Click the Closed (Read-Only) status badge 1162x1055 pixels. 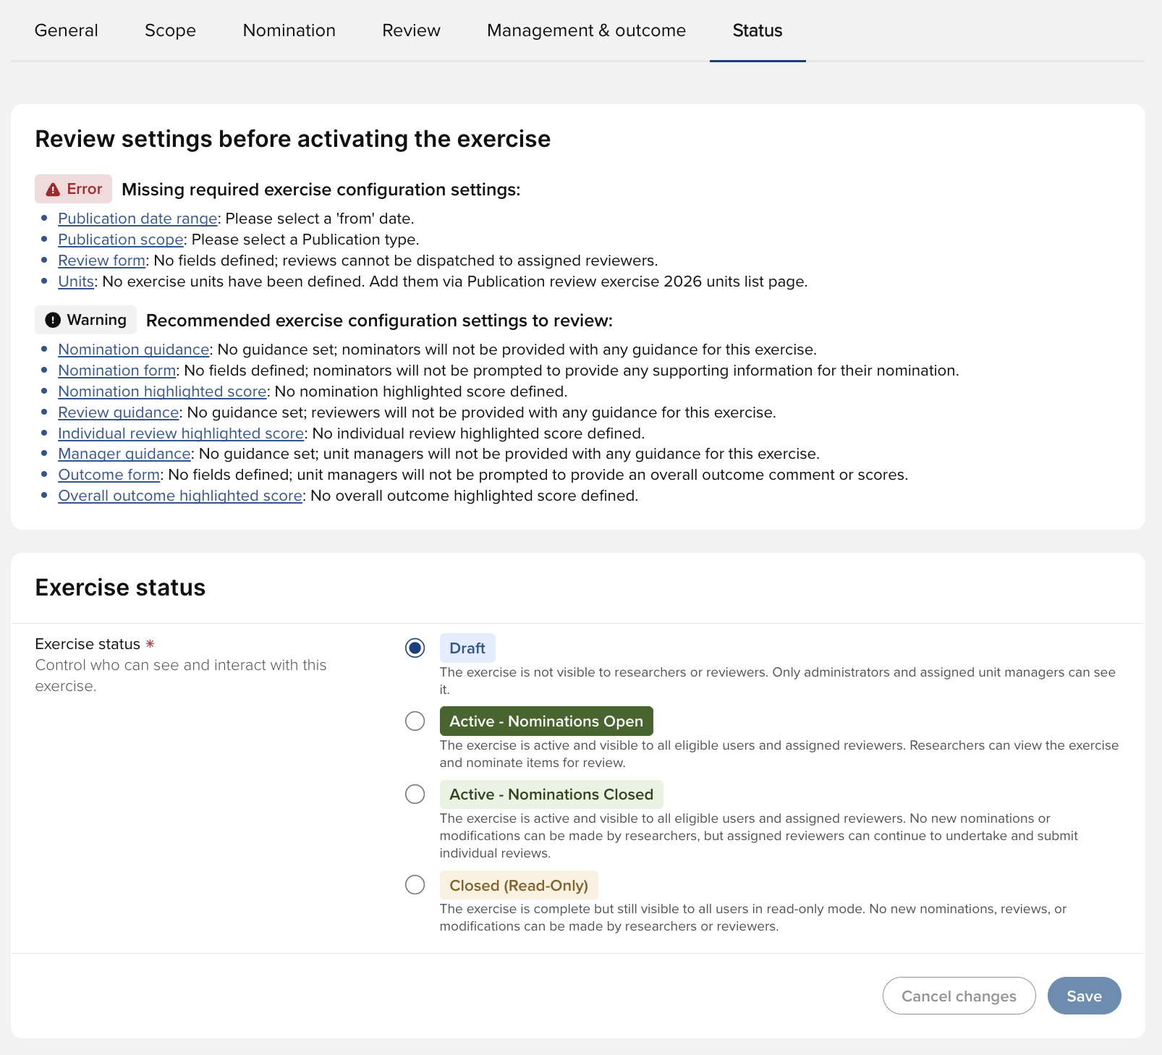(x=518, y=885)
